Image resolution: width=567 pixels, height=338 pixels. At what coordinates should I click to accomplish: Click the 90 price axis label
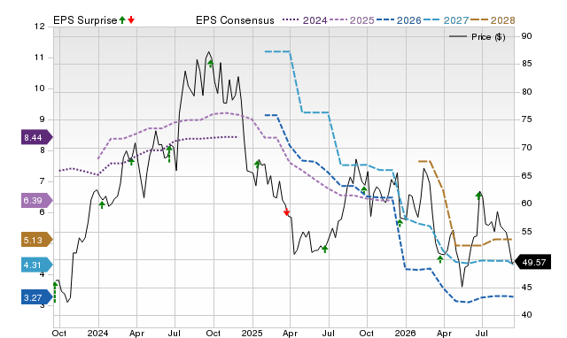coord(526,35)
